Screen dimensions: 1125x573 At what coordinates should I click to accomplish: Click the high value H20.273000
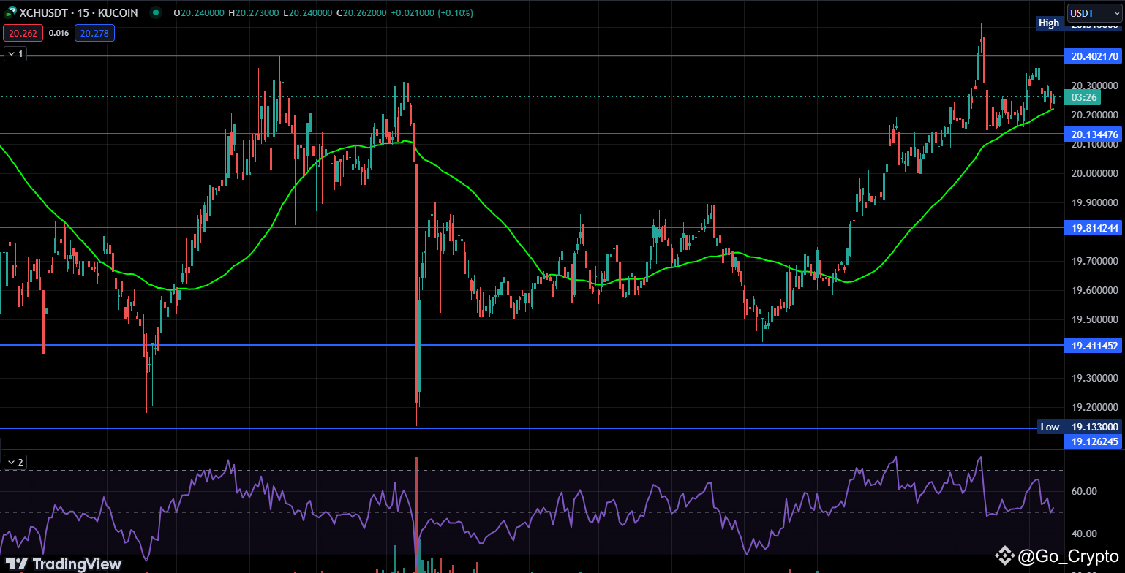click(253, 13)
